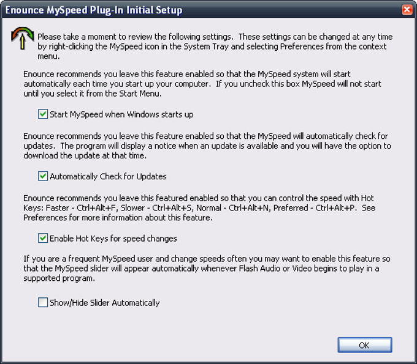Click the 'Please take a moment to review' paragraph
This screenshot has height=364, width=417.
pos(215,46)
